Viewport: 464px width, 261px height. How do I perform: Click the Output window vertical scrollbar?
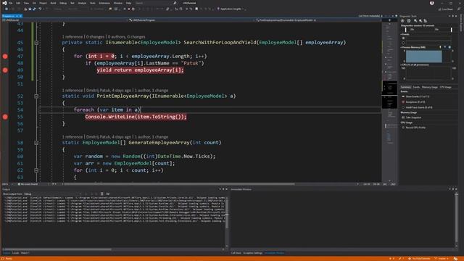click(227, 220)
